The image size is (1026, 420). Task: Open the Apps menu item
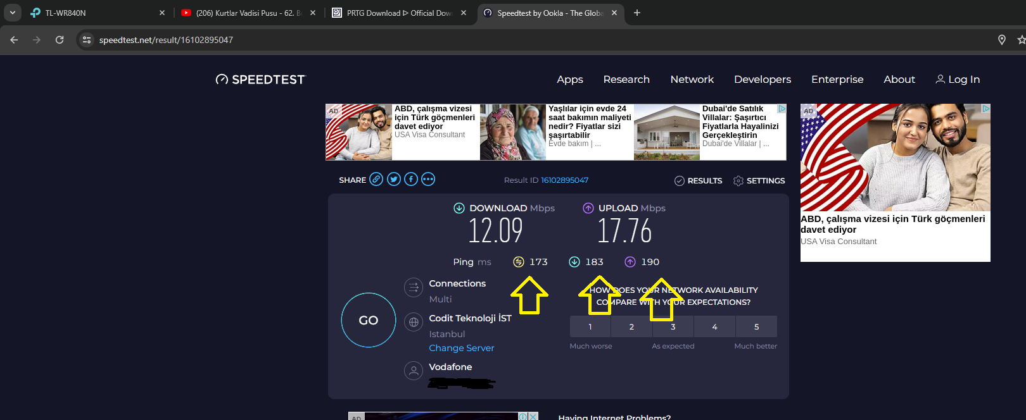tap(569, 80)
